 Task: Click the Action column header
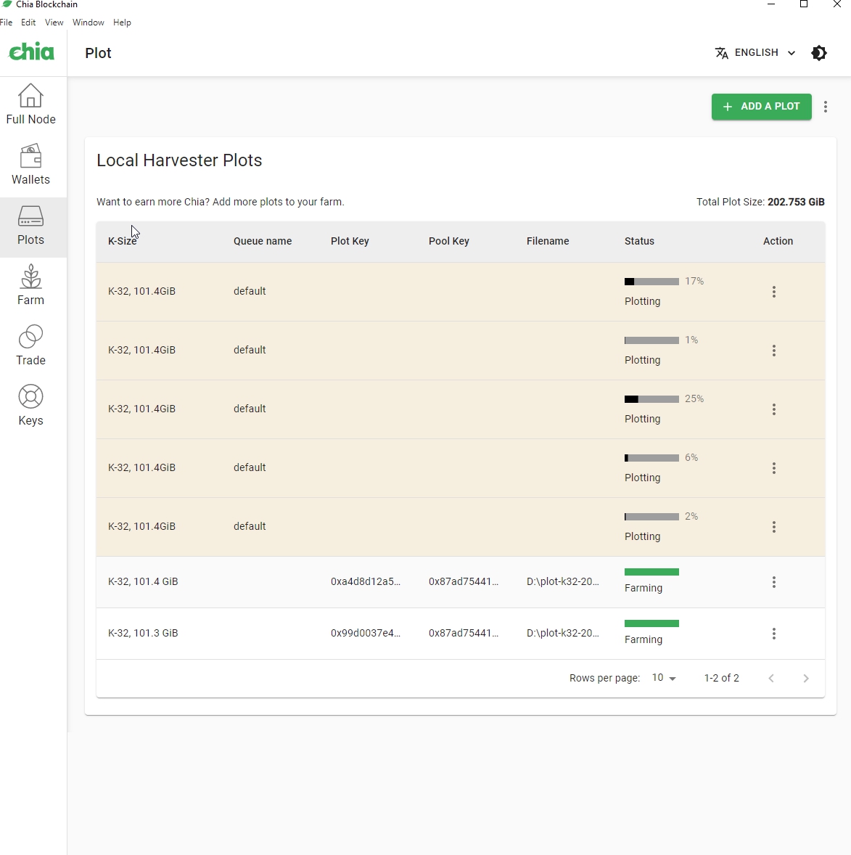coord(778,241)
